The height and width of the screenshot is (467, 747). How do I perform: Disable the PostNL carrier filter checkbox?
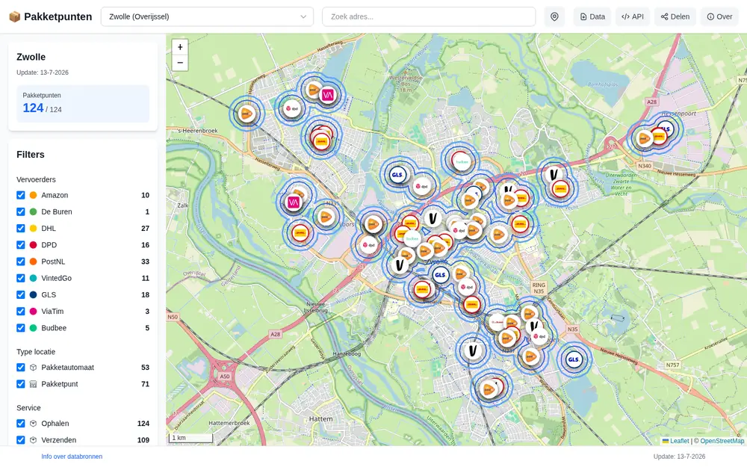[x=20, y=262]
